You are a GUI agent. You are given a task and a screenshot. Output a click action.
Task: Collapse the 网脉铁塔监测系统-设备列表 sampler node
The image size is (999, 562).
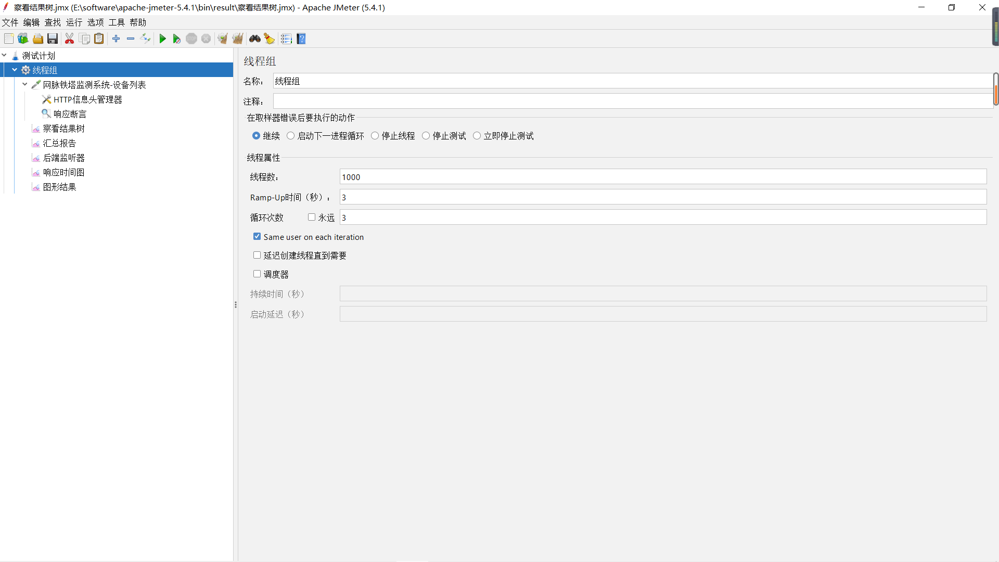click(x=25, y=84)
